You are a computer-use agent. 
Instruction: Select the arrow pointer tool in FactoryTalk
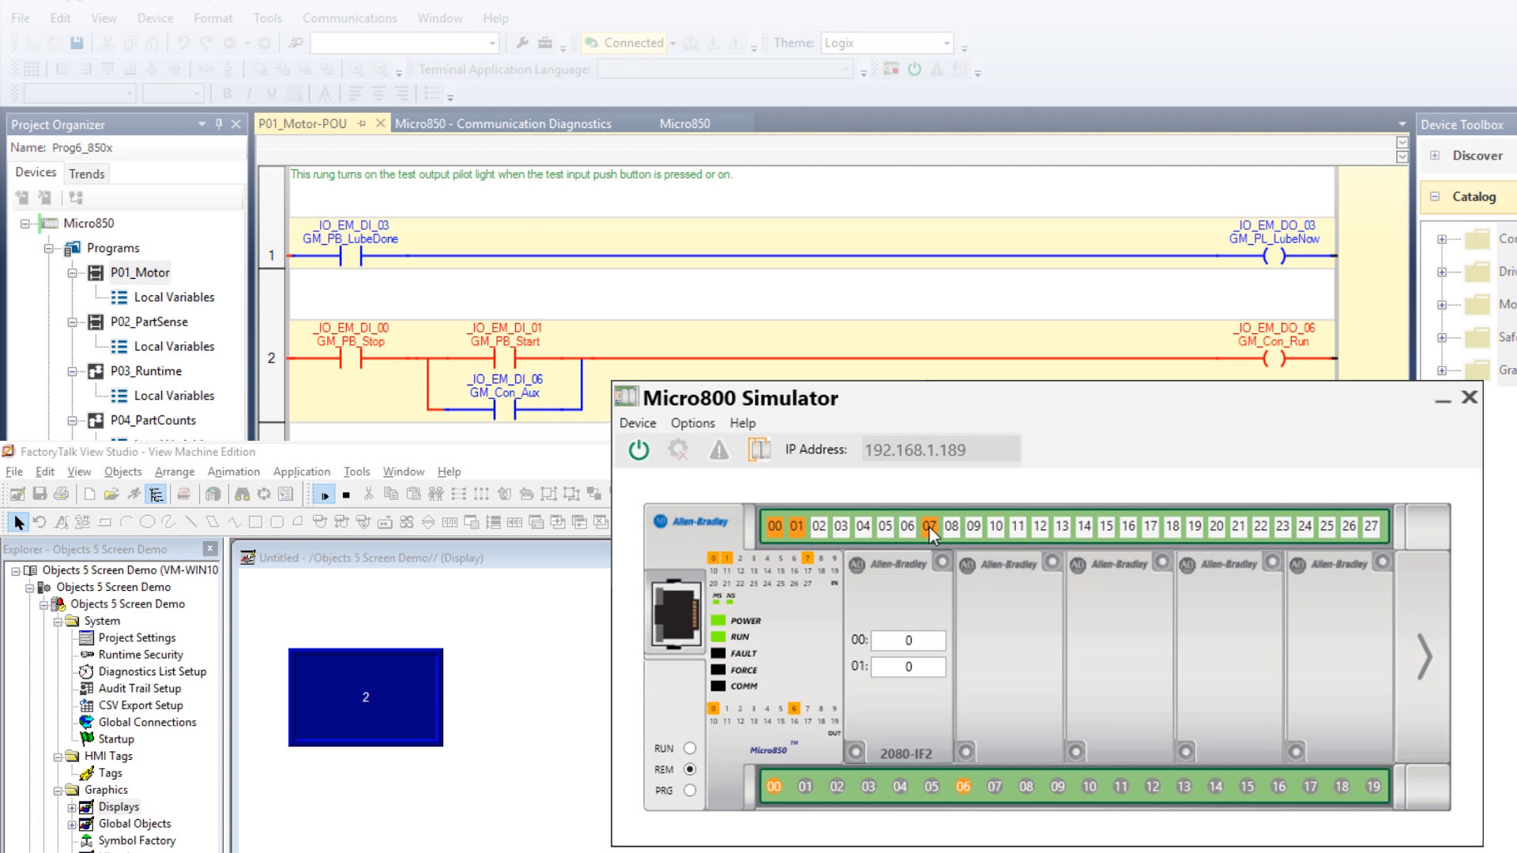click(19, 522)
